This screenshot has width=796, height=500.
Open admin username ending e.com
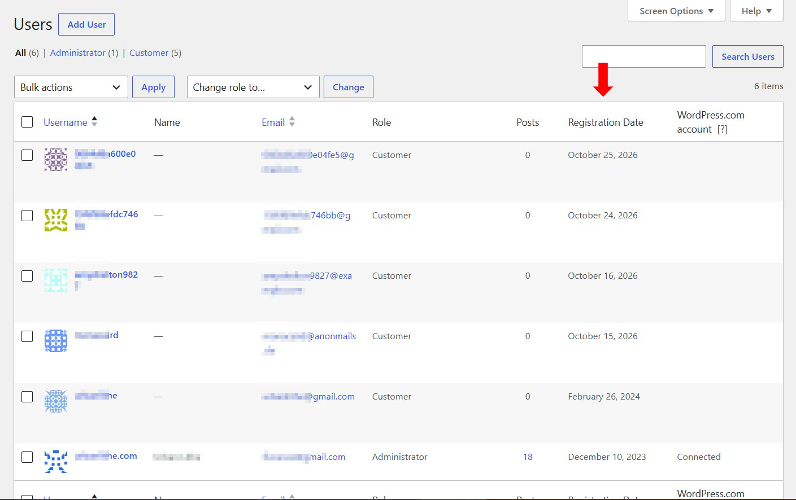(x=106, y=456)
